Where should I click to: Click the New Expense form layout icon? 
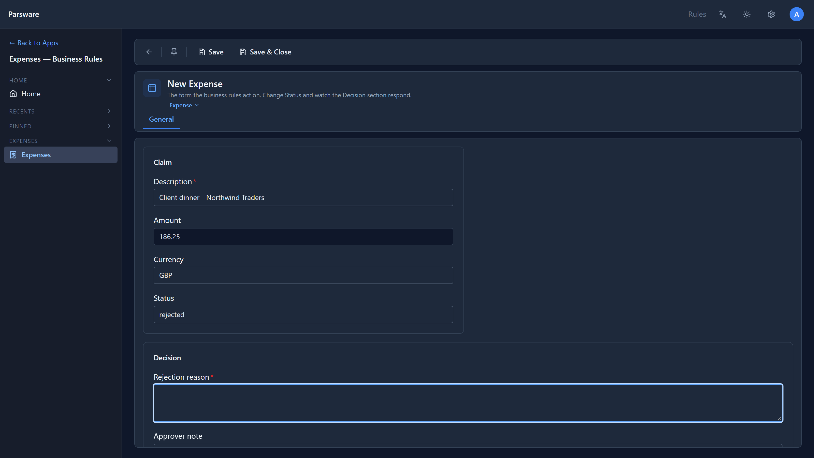click(x=152, y=88)
